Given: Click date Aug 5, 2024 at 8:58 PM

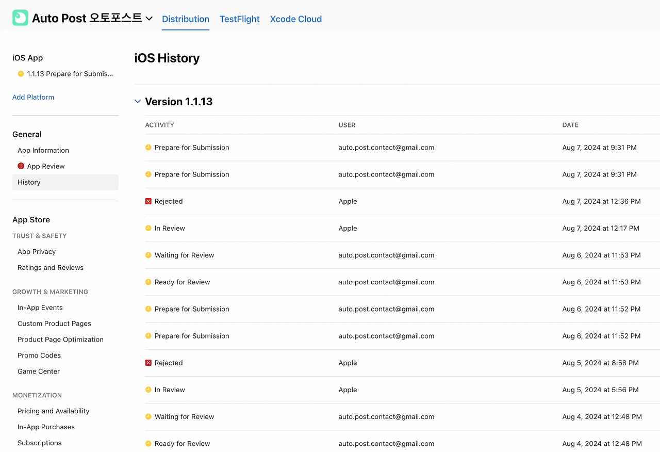Looking at the screenshot, I should (x=601, y=363).
